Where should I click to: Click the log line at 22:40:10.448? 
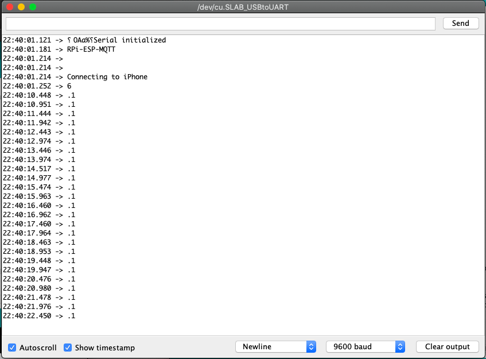(39, 95)
